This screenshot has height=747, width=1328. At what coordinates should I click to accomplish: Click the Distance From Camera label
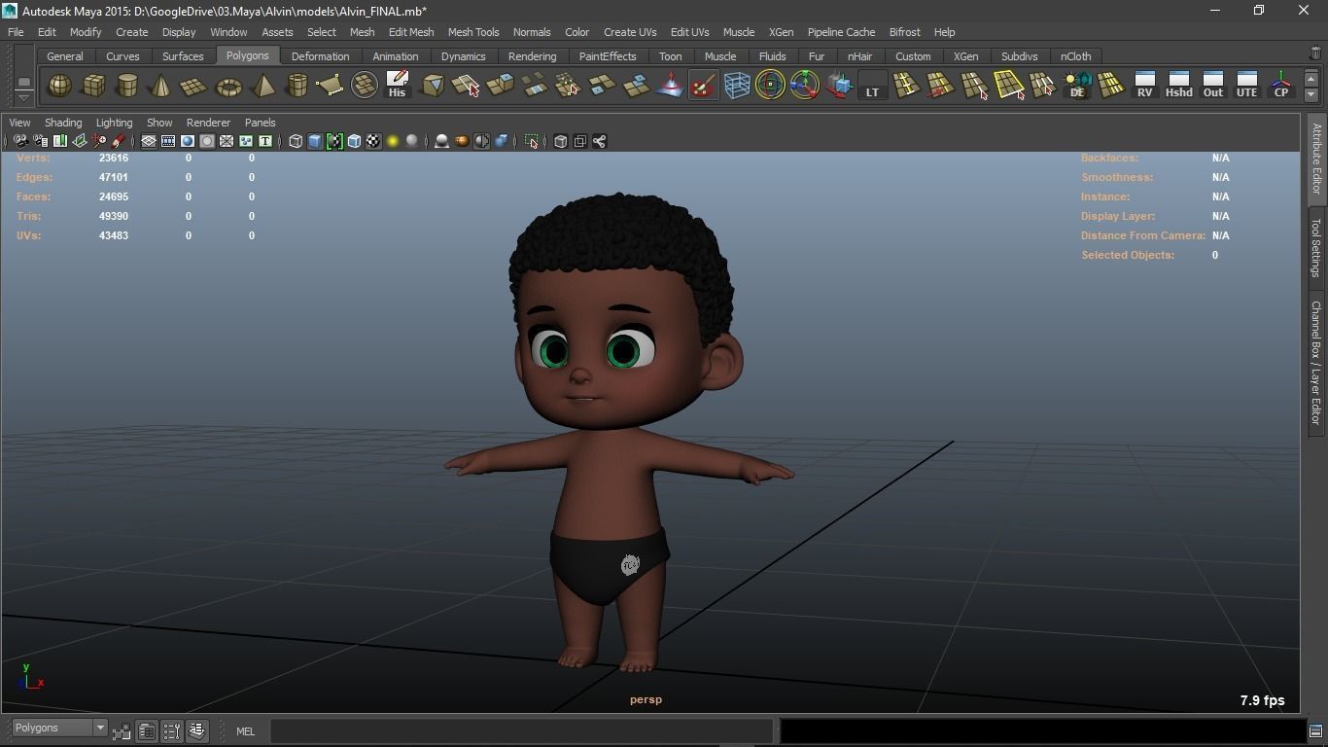[x=1143, y=235]
